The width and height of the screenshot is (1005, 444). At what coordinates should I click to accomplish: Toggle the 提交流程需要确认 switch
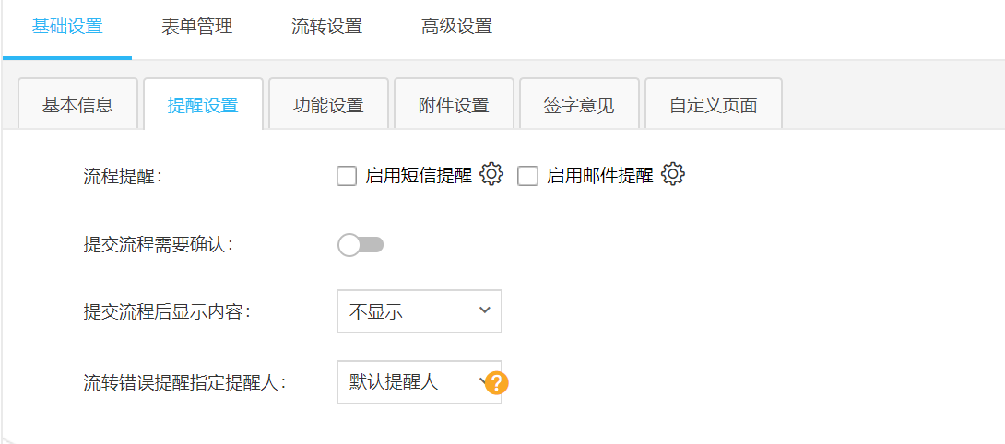pos(361,245)
